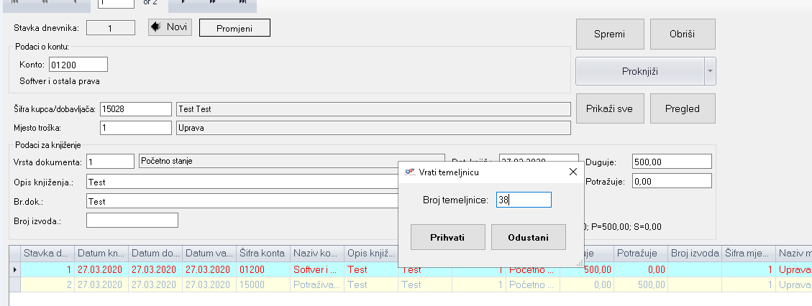
Task: Close the Vrati temeljnicu dialog
Action: point(572,172)
